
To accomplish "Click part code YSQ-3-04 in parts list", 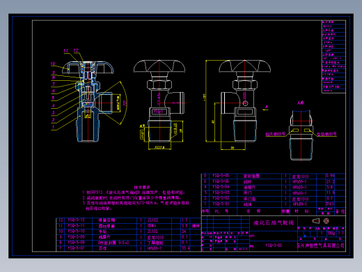I will (x=221, y=187).
